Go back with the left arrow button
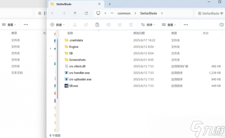The width and height of the screenshot is (225, 138). pos(53,13)
